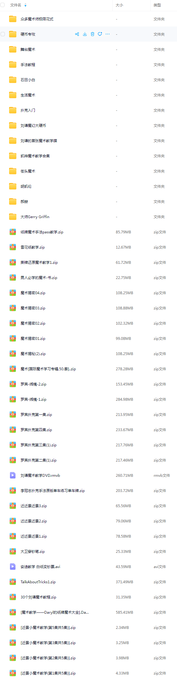177x687 pixels.
Task: Click the video icon of 刘谦魔术教学DVD.rmvb
Action: (13, 475)
